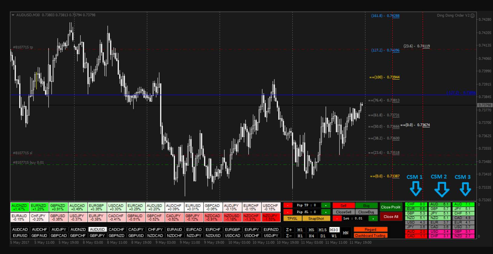Open the NZDJPY -1.55% heatmap tile
The width and height of the screenshot is (493, 254).
coord(271,217)
